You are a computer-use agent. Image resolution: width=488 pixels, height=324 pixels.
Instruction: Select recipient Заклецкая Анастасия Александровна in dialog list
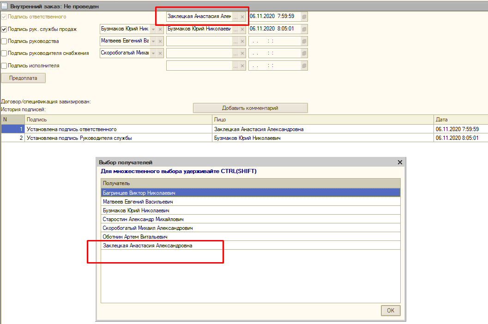click(251, 246)
